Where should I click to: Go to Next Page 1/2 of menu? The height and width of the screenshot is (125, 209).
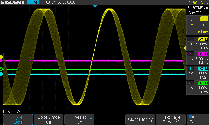tap(171, 120)
